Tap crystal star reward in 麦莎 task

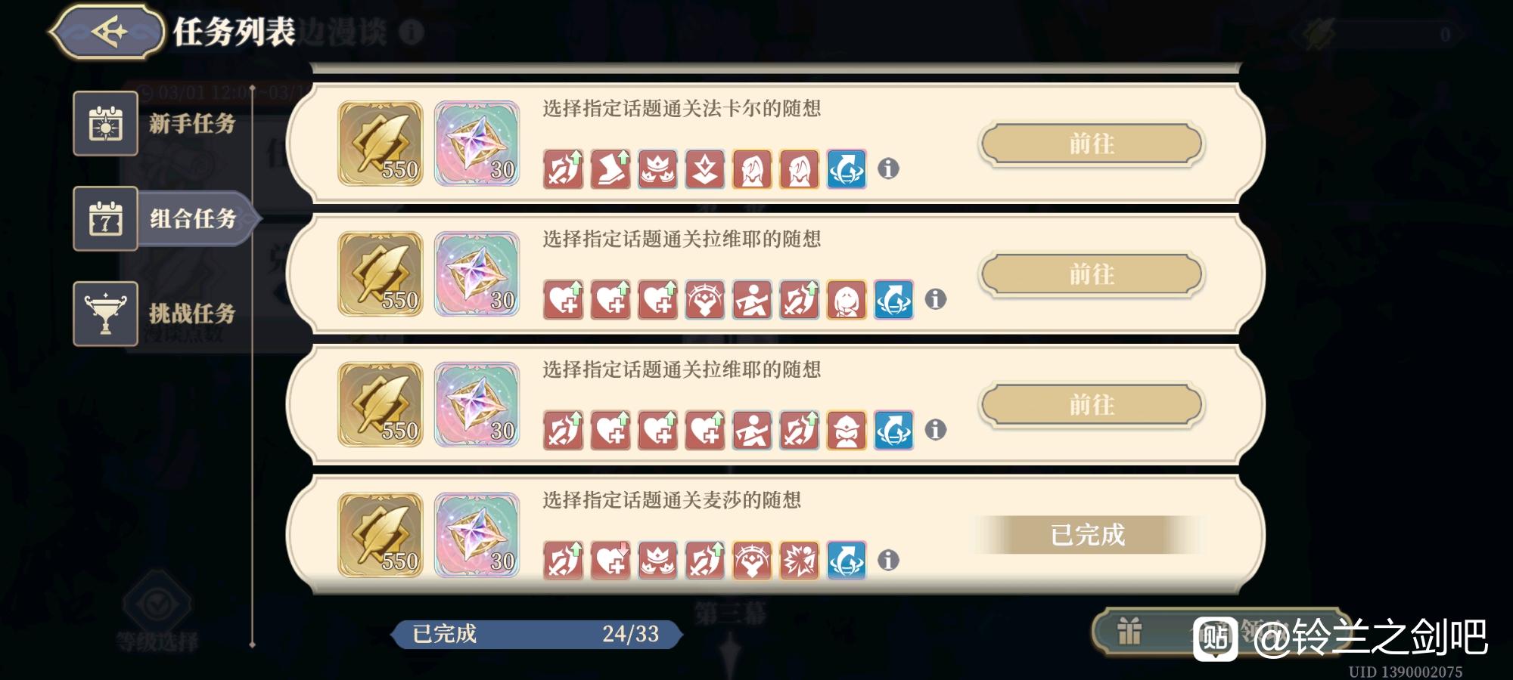(x=477, y=536)
